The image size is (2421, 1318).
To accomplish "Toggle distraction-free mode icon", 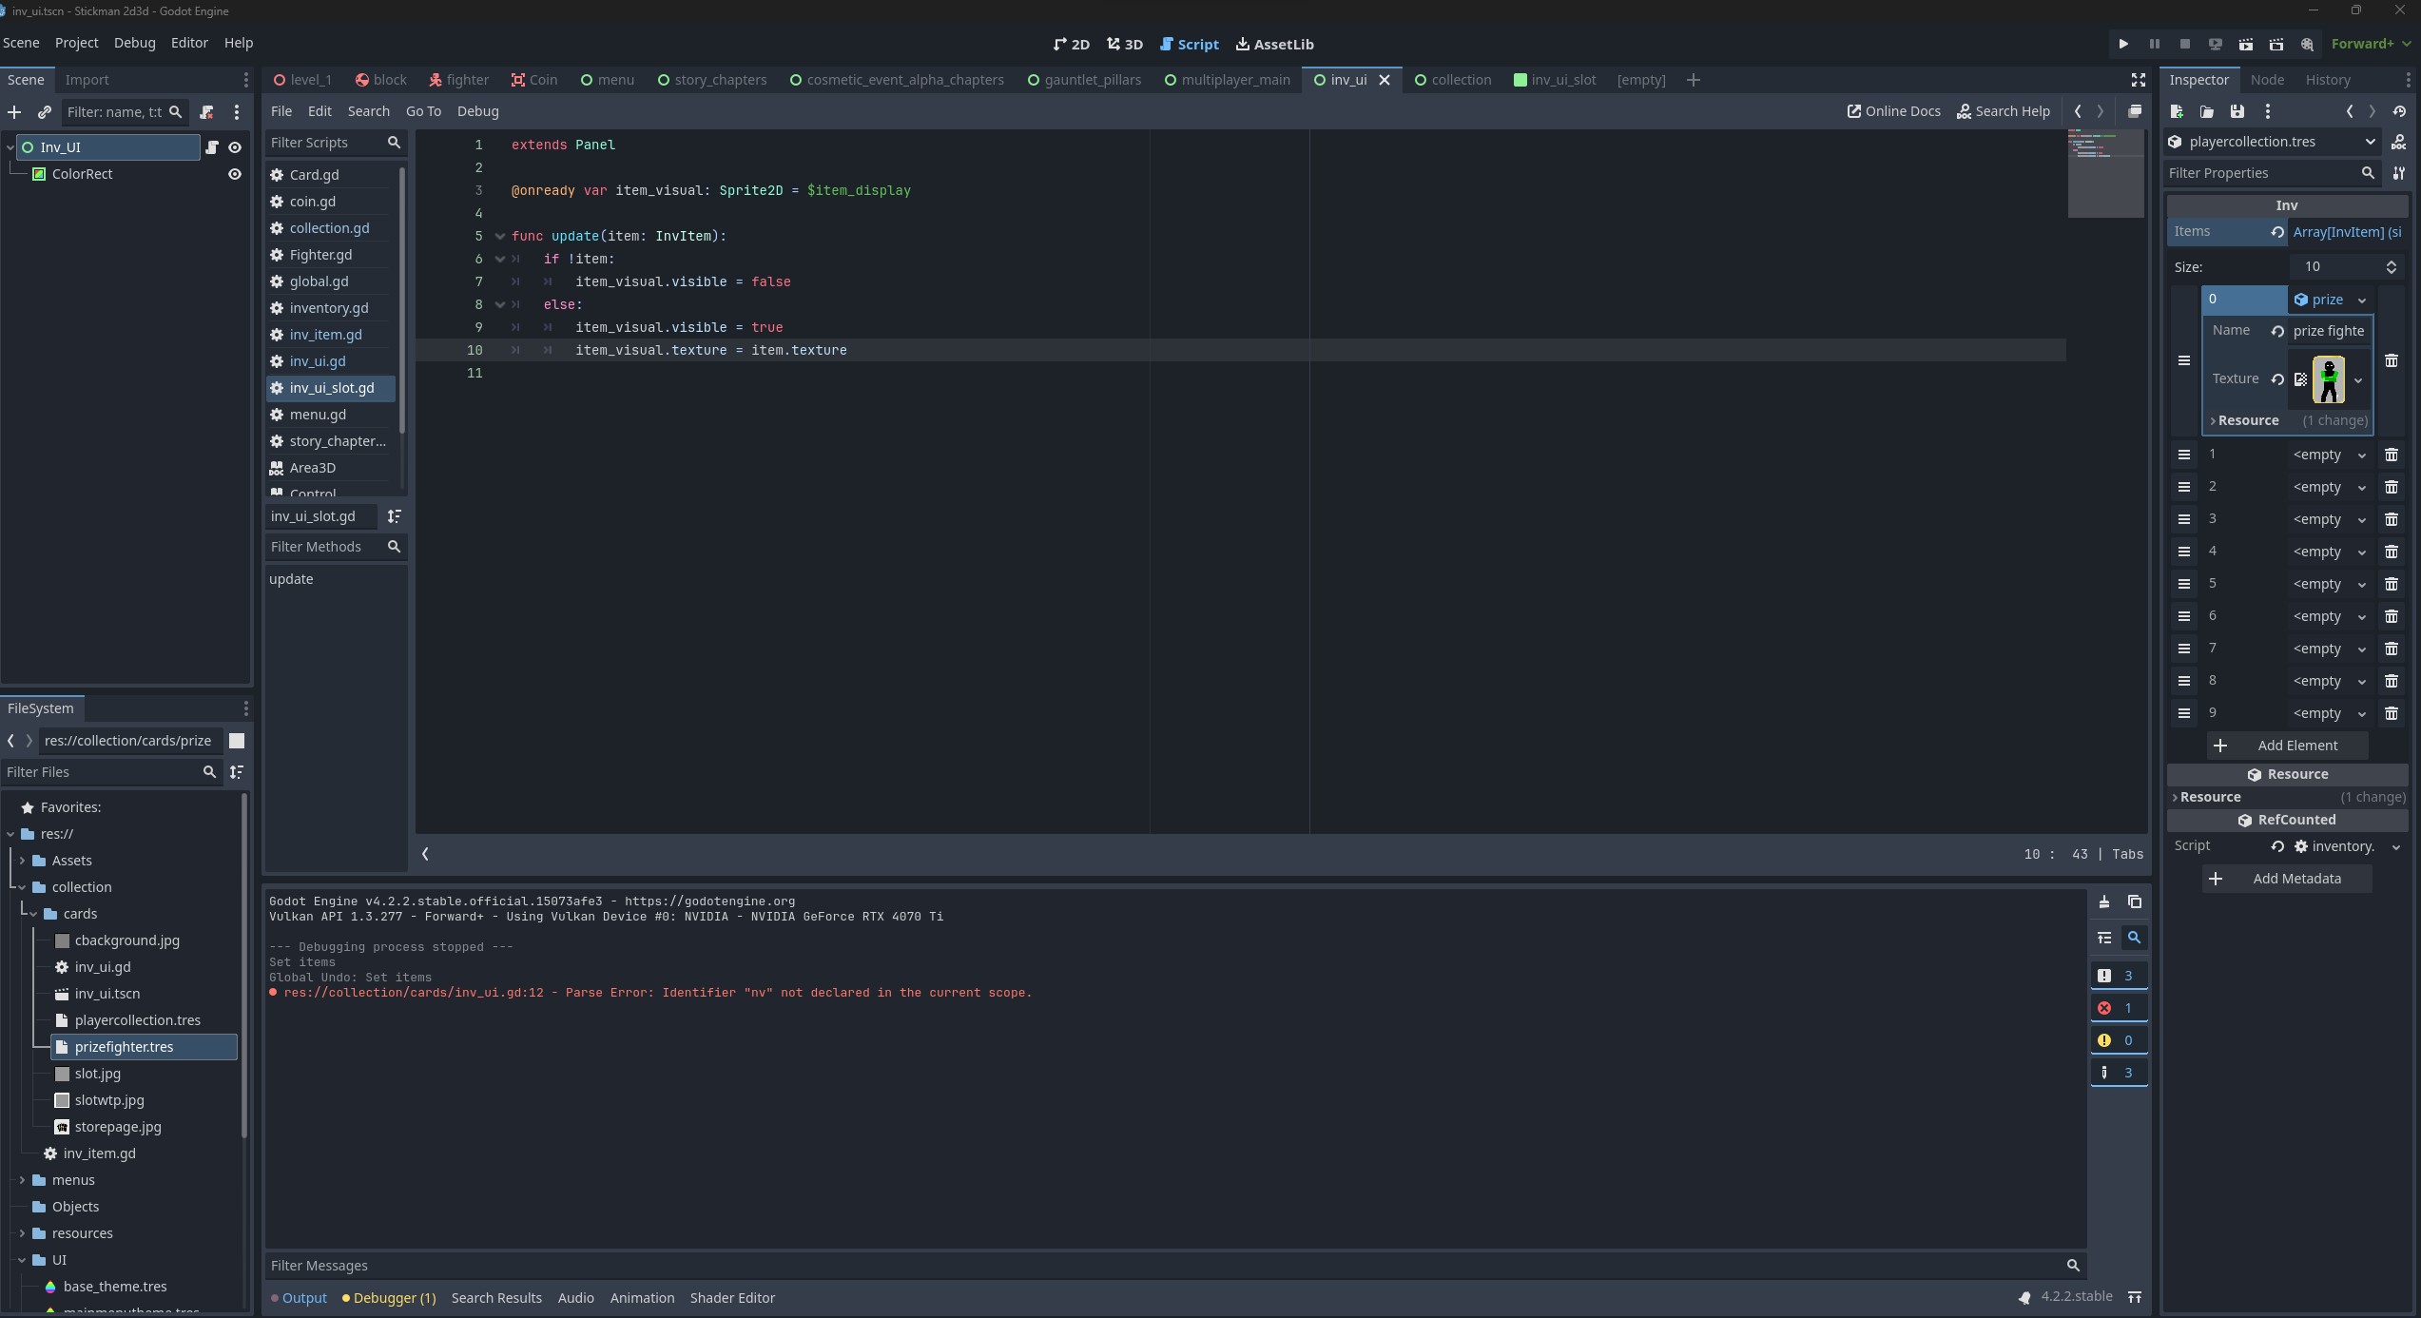I will coord(2138,80).
